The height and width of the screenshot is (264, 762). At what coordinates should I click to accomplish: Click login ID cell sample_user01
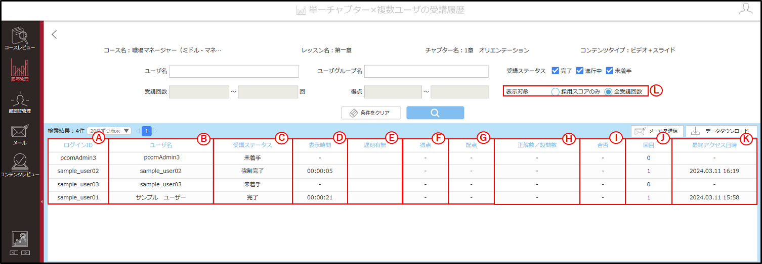click(78, 197)
